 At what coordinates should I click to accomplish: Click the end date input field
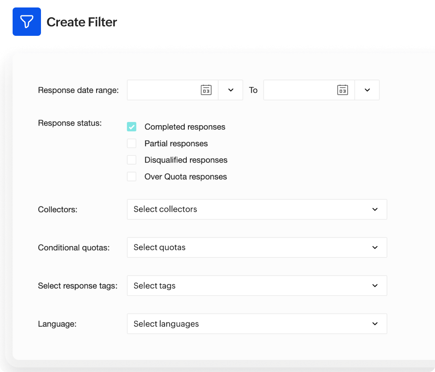[x=303, y=90]
